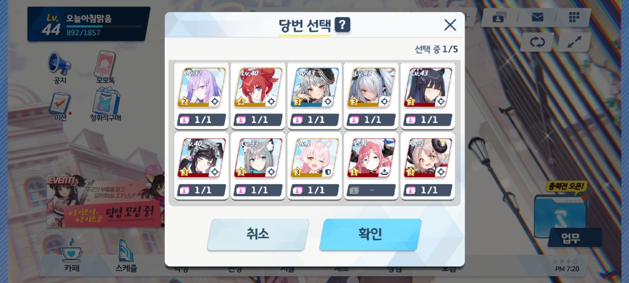The width and height of the screenshot is (629, 283).
Task: Click the 취소 cancel button
Action: 258,235
